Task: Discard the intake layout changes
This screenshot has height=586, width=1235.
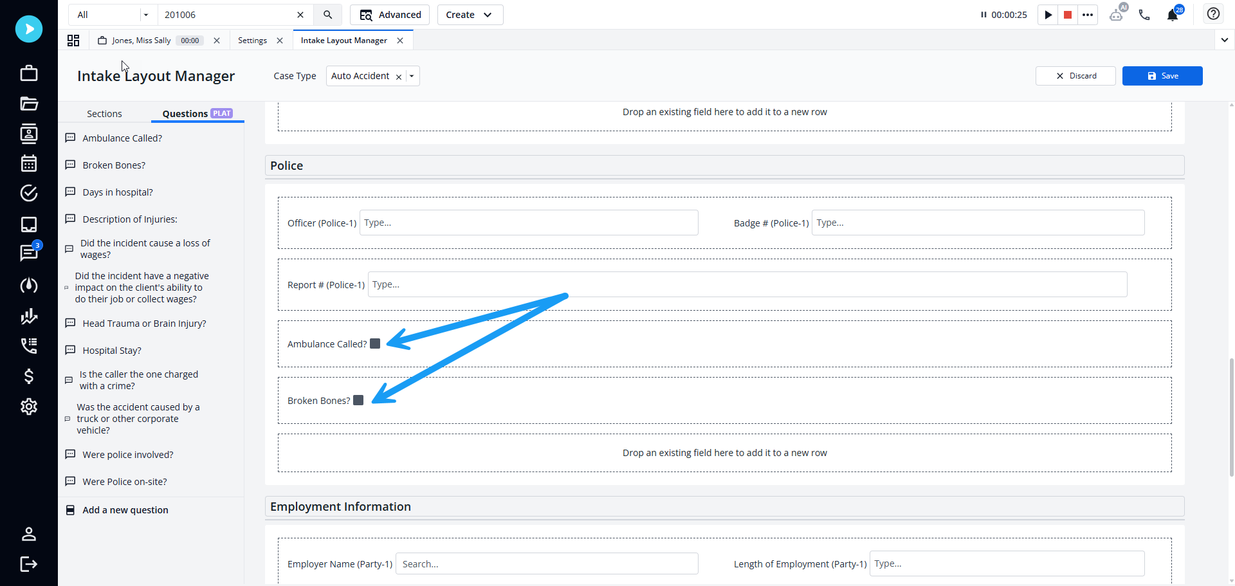Action: click(x=1075, y=76)
